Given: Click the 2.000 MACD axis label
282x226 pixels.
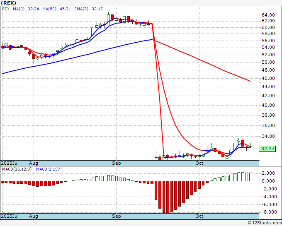Looking at the screenshot, I should [268, 173].
